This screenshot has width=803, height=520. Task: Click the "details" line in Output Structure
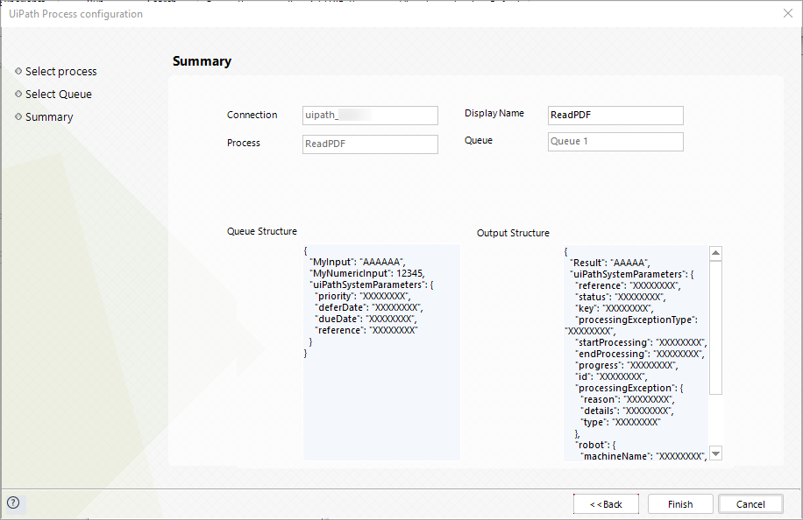[x=627, y=411]
